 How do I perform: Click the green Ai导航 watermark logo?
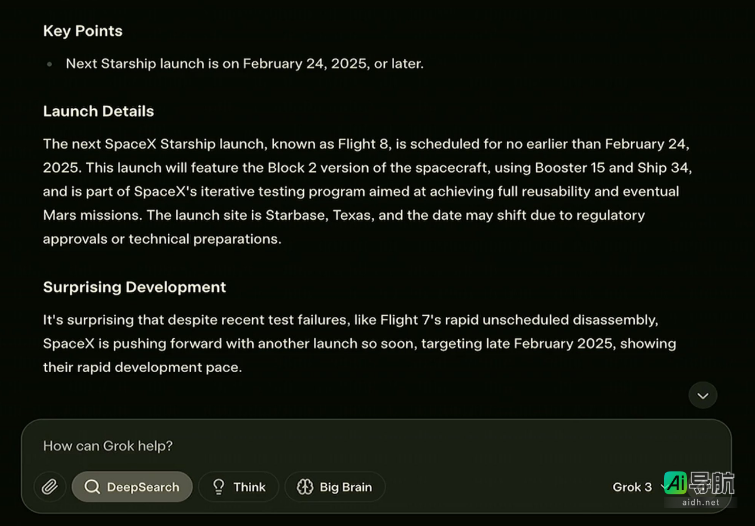click(x=699, y=483)
